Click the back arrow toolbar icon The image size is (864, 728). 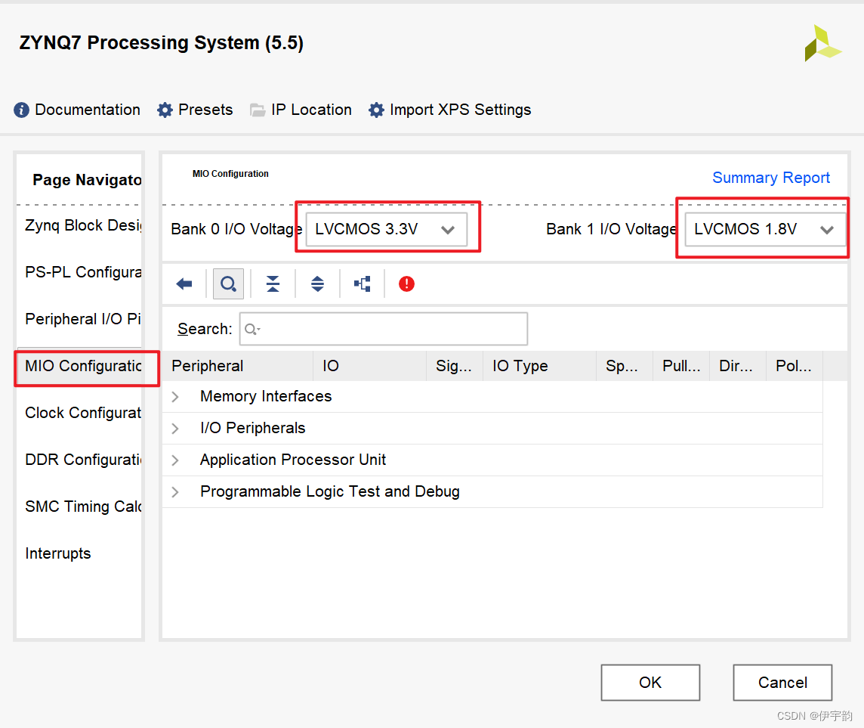pyautogui.click(x=184, y=284)
